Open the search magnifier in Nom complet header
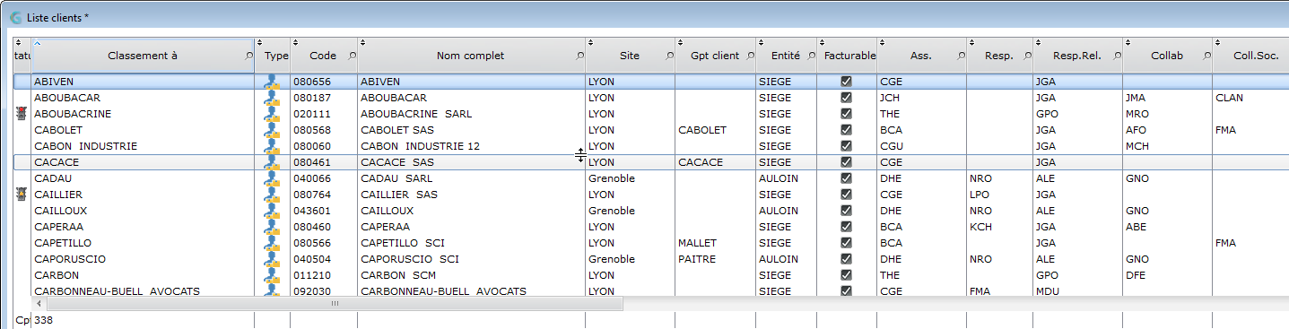1289x329 pixels. point(579,56)
